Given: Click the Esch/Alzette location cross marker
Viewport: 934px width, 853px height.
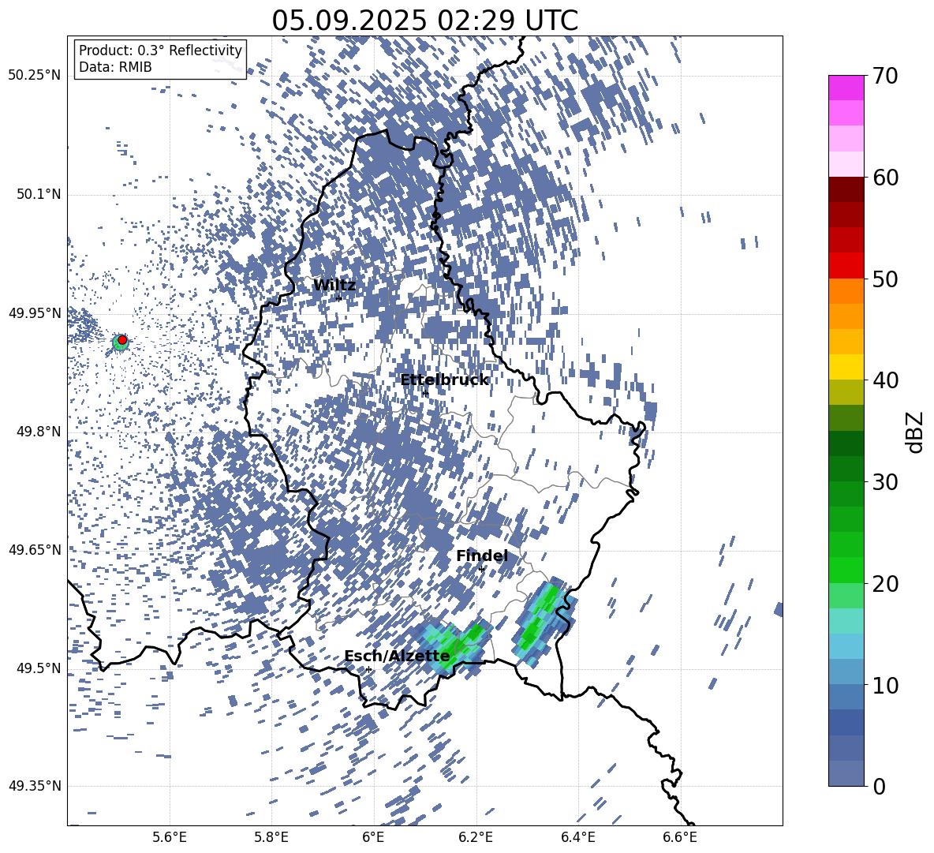Looking at the screenshot, I should [368, 669].
